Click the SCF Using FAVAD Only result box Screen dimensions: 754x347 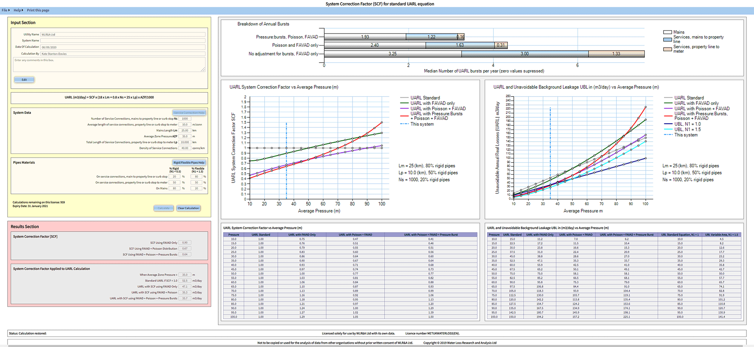pos(185,243)
